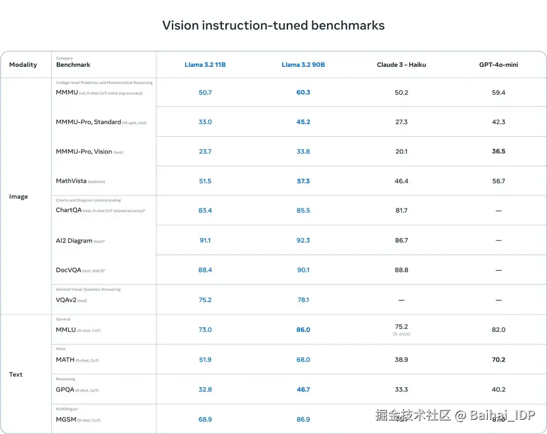Select the GPT-4o-mini column header

(498, 65)
